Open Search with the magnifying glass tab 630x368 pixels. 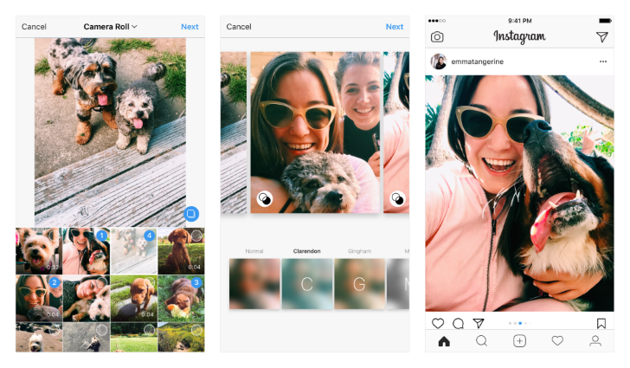(481, 341)
